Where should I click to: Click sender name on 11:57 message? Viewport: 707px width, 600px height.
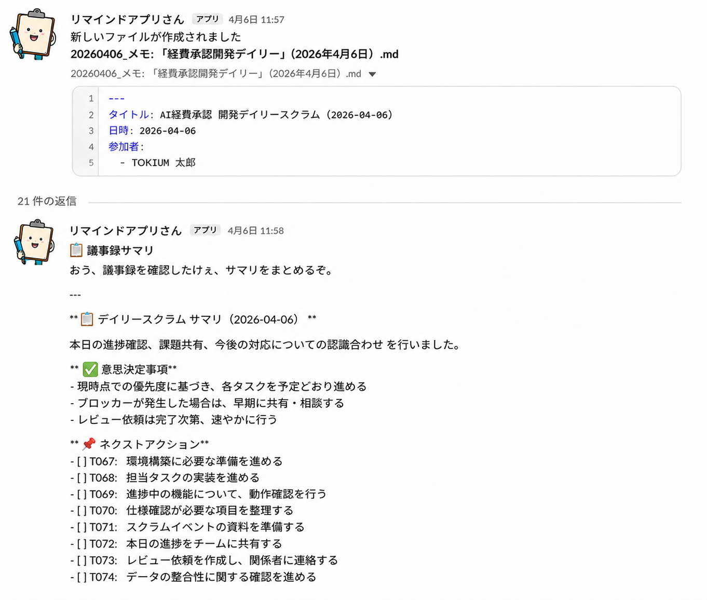pos(127,19)
